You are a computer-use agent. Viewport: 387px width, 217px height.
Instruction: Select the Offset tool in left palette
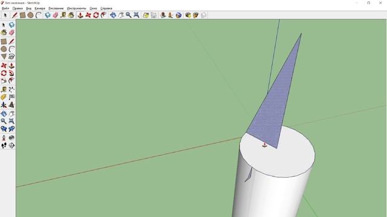tap(11, 81)
